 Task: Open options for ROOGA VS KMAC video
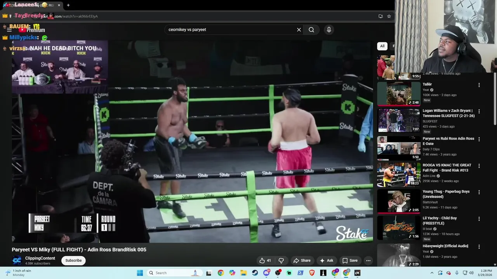pyautogui.click(x=479, y=166)
